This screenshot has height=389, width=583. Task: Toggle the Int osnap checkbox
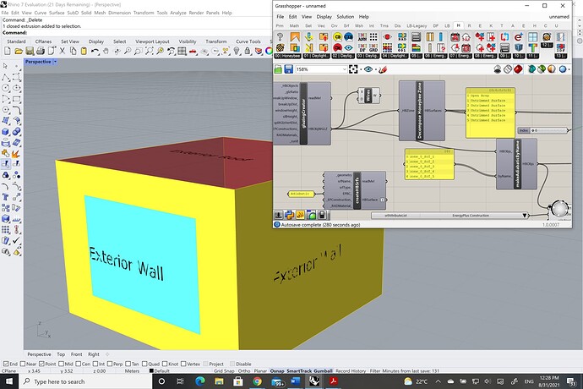tap(95, 364)
